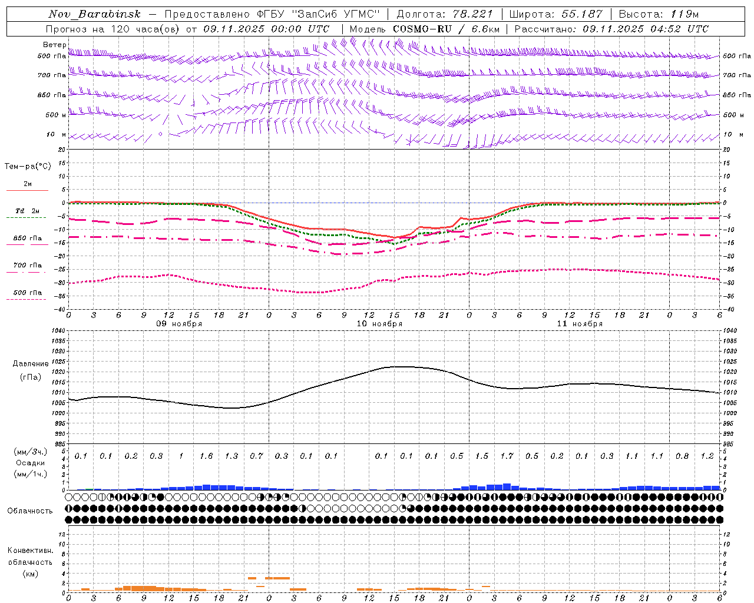Click the 1.3 precipitation value
The image size is (754, 603).
pyautogui.click(x=232, y=456)
